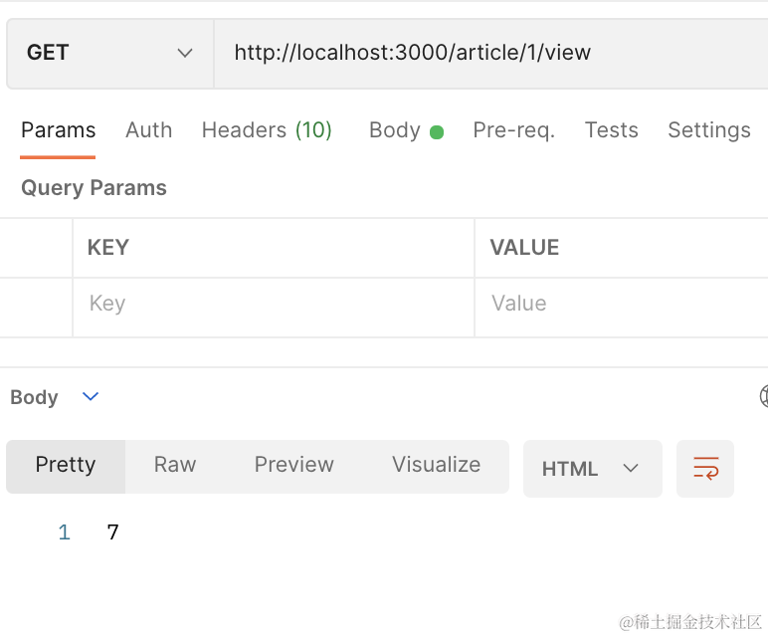
Task: Show the Preview response view
Action: 293,465
